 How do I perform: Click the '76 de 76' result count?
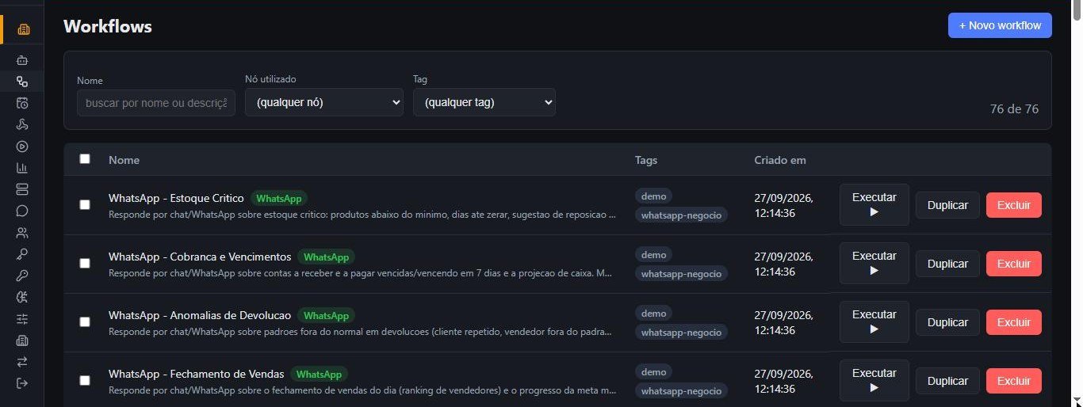pyautogui.click(x=1014, y=109)
